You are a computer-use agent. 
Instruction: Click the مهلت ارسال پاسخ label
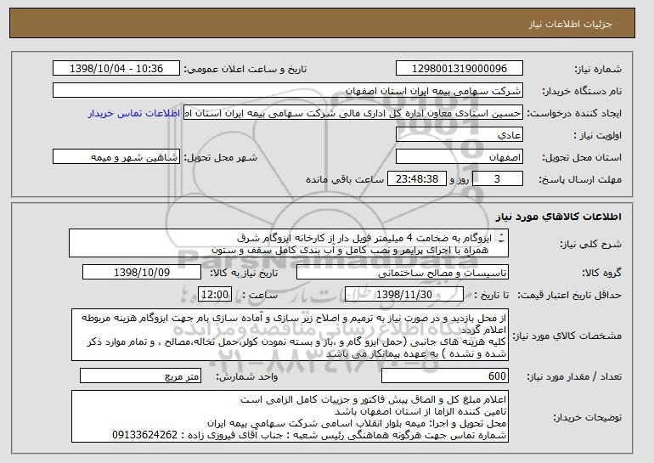point(580,179)
